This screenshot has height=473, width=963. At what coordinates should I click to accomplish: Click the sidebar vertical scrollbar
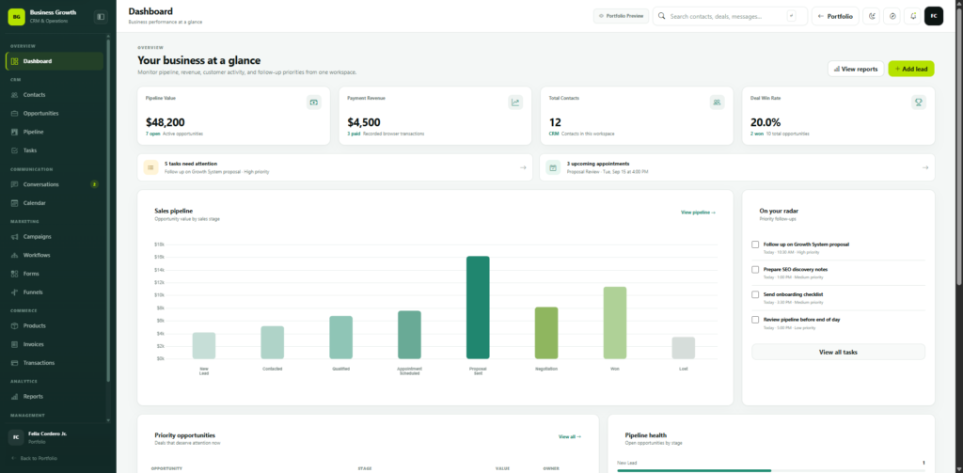109,209
